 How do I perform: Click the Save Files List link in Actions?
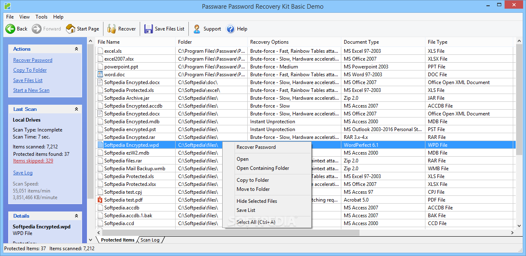(28, 80)
